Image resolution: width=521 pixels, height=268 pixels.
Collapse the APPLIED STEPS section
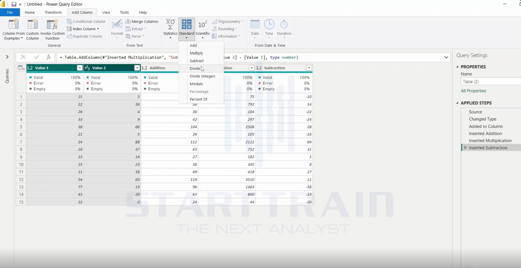(x=457, y=103)
